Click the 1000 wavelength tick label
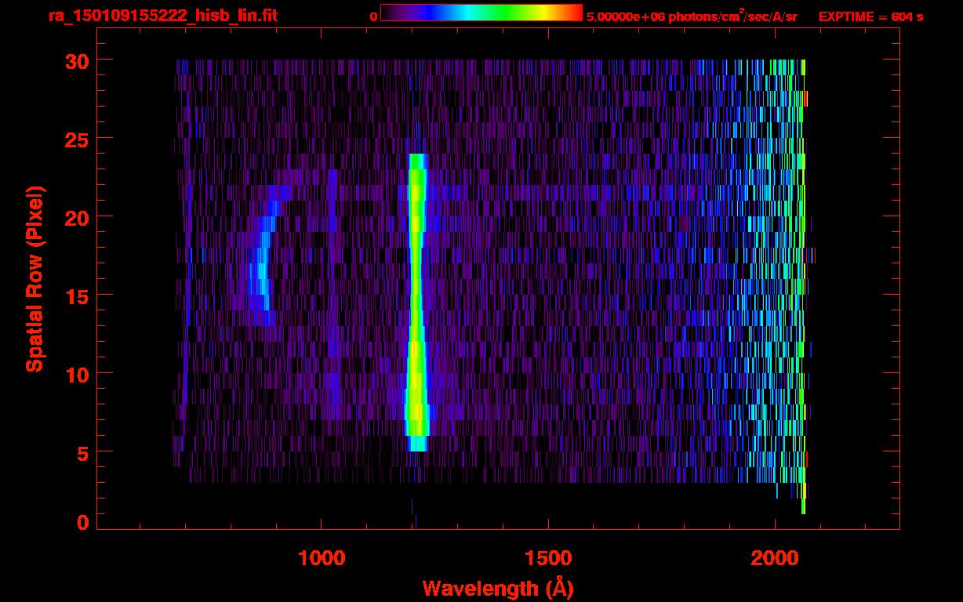 [x=321, y=558]
